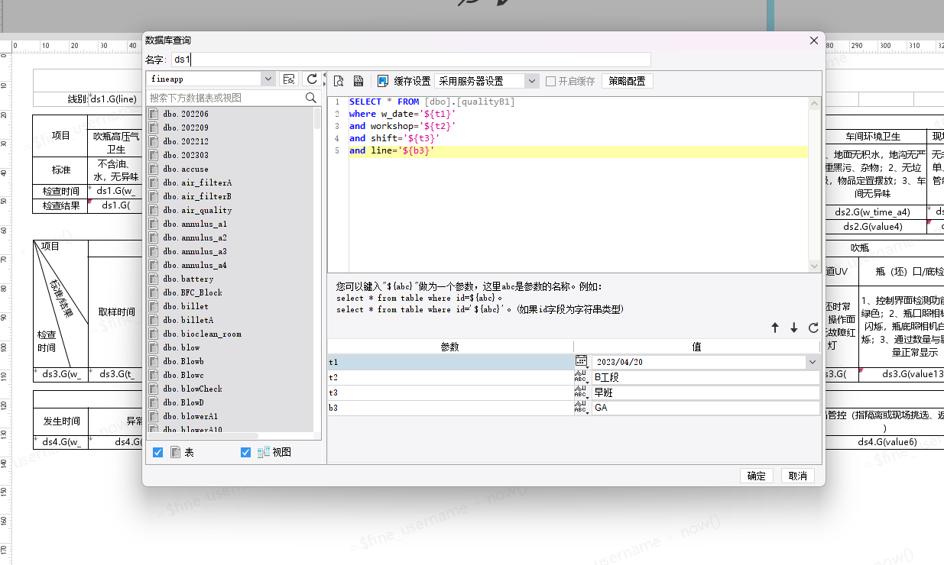Toggle the Views checkbox
Image resolution: width=944 pixels, height=565 pixels.
click(x=245, y=453)
